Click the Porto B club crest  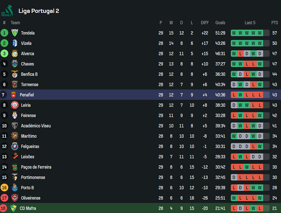tap(15, 188)
